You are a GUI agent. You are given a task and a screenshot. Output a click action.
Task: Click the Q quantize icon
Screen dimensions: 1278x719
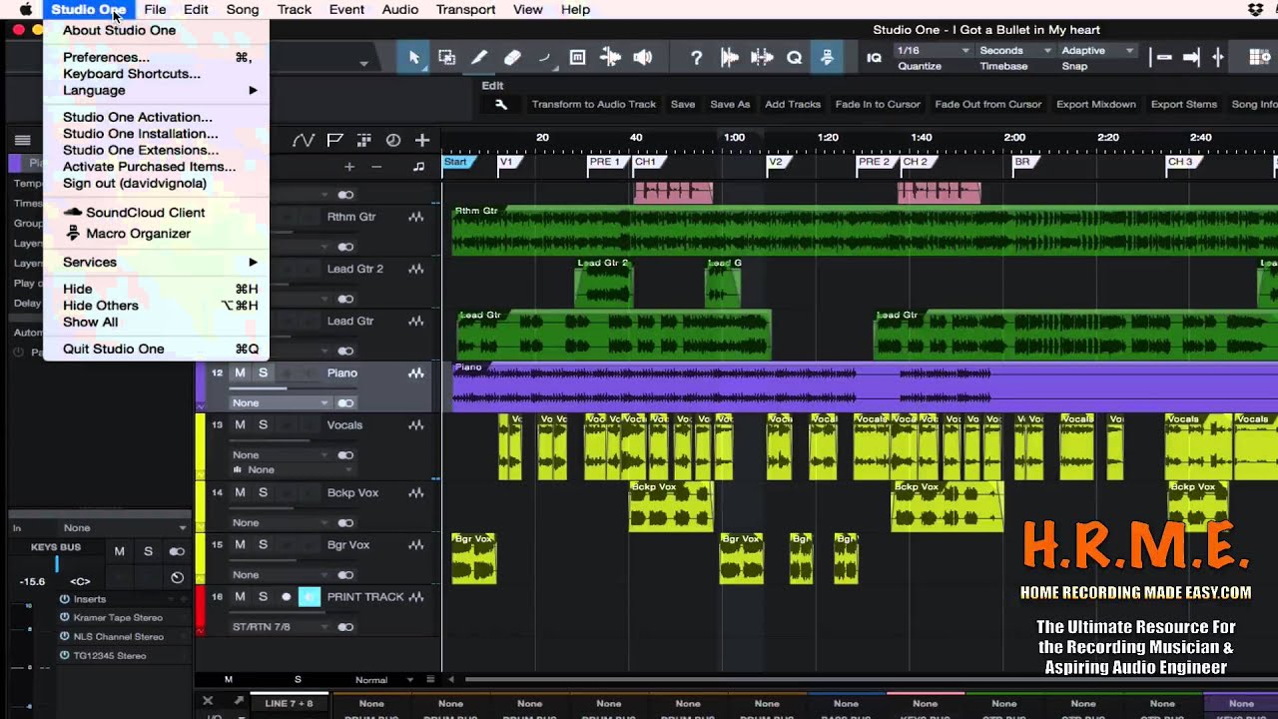coord(795,58)
